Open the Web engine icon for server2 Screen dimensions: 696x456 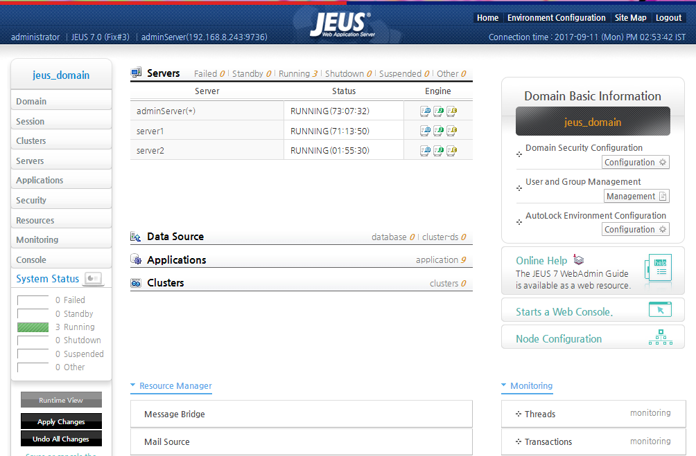pos(425,151)
